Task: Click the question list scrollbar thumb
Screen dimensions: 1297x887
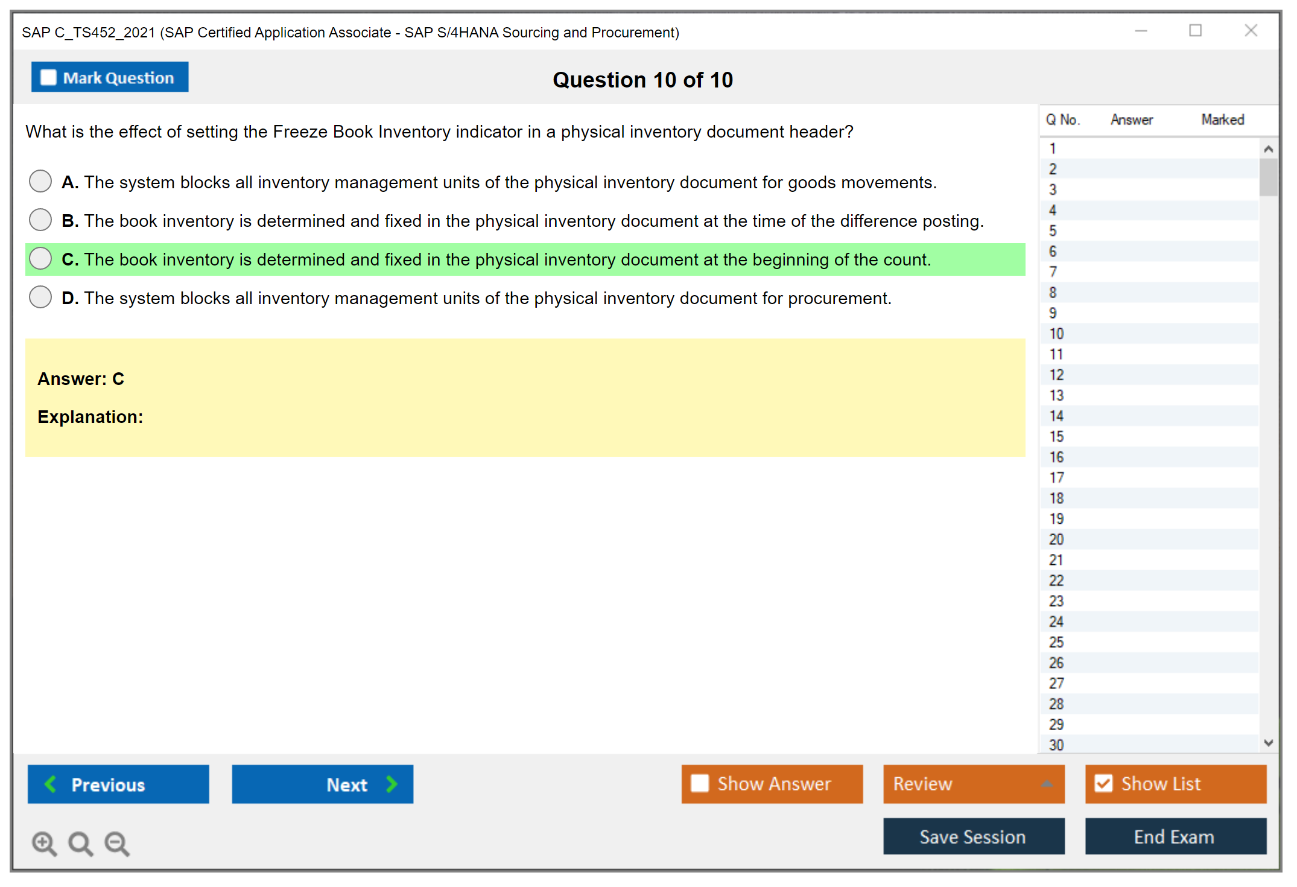Action: point(1268,177)
